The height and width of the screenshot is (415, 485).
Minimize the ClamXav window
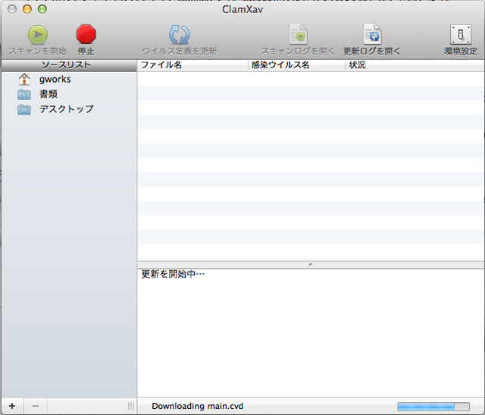[27, 9]
